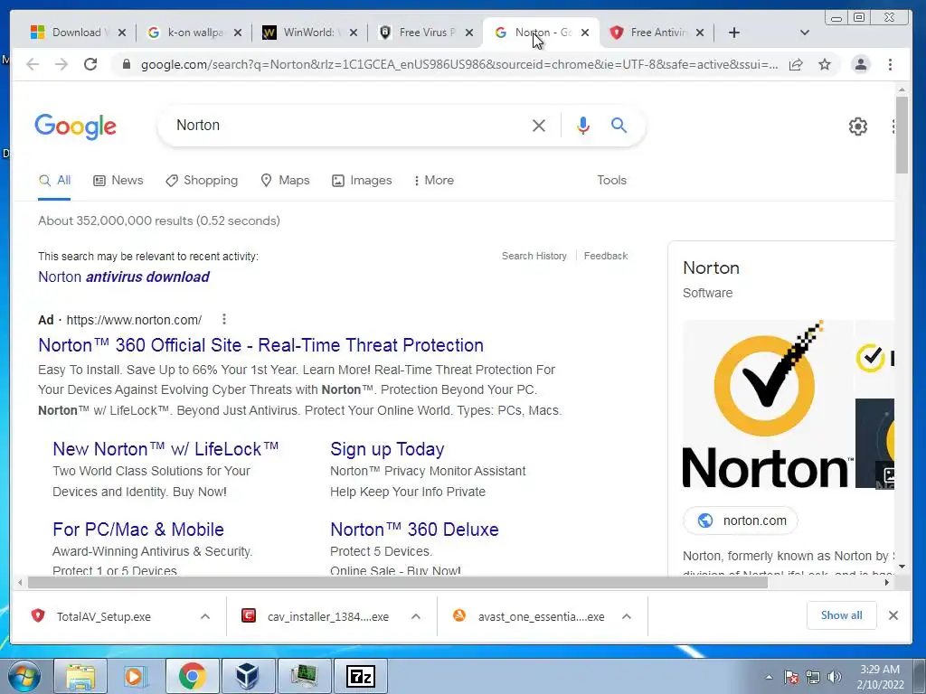Click Show all downloads button
Viewport: 926px width, 694px height.
click(x=841, y=615)
